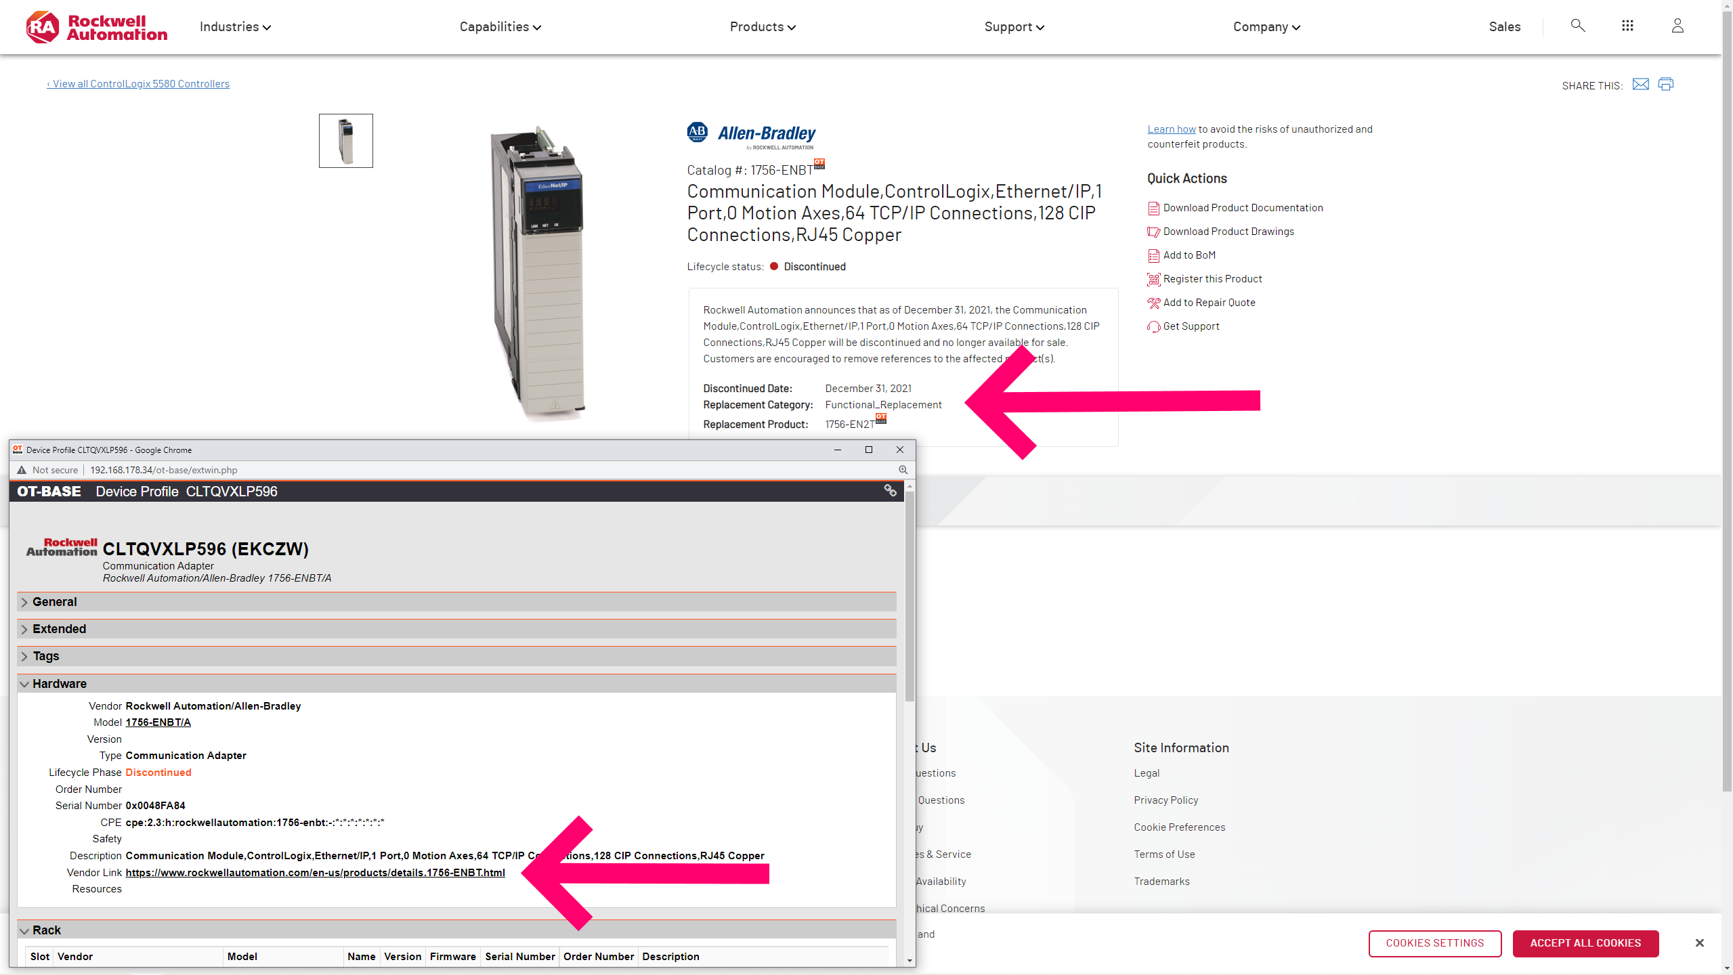Select the product thumbnail image
Viewport: 1733px width, 975px height.
click(x=345, y=141)
